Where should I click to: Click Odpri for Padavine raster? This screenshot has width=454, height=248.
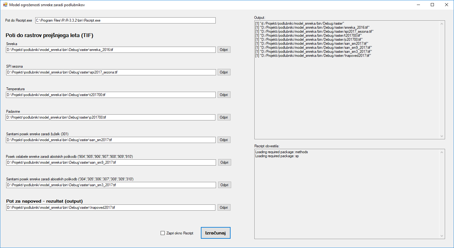[224, 117]
